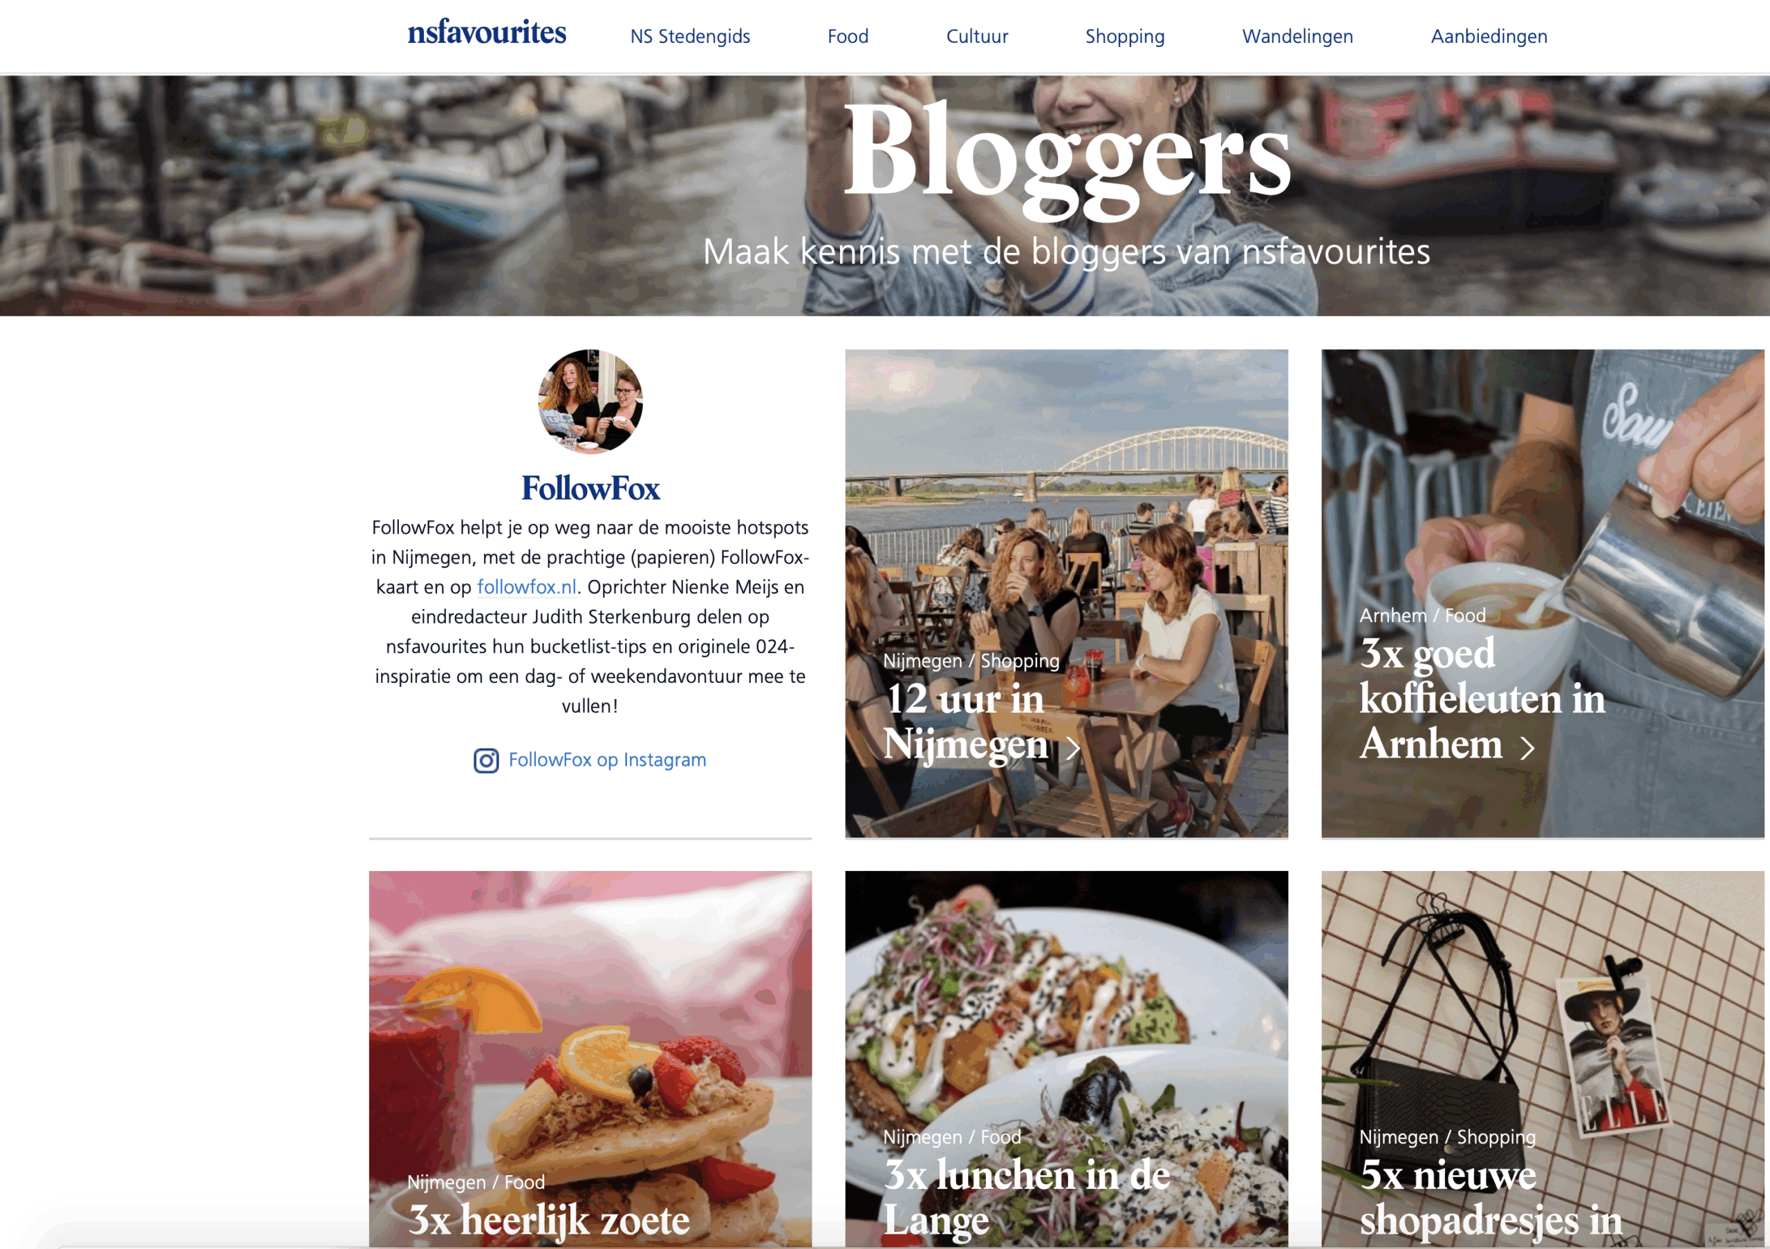Go to the Food navigation item
This screenshot has width=1770, height=1249.
pyautogui.click(x=848, y=36)
